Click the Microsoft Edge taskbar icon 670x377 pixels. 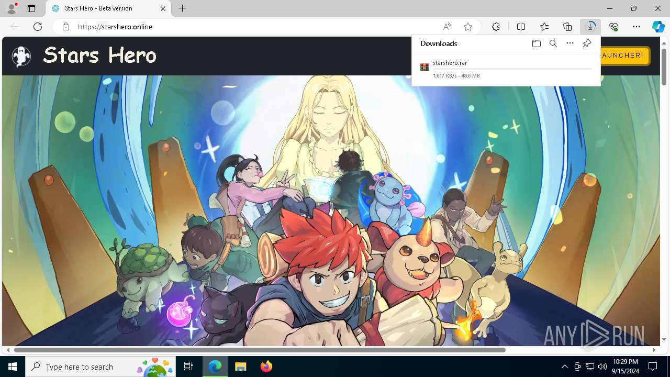click(x=215, y=367)
